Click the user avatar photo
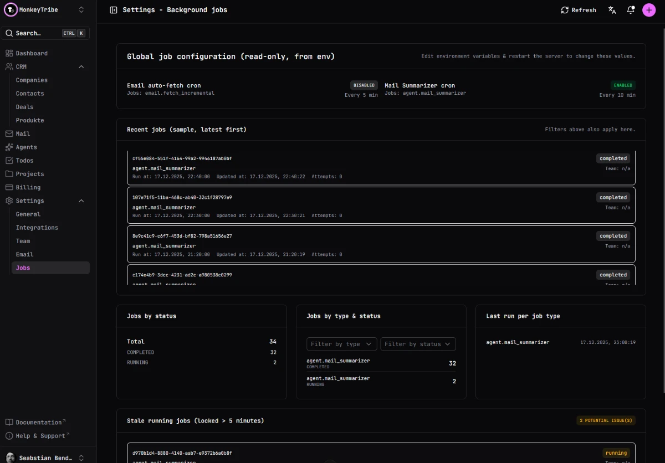The width and height of the screenshot is (665, 463). [11, 458]
